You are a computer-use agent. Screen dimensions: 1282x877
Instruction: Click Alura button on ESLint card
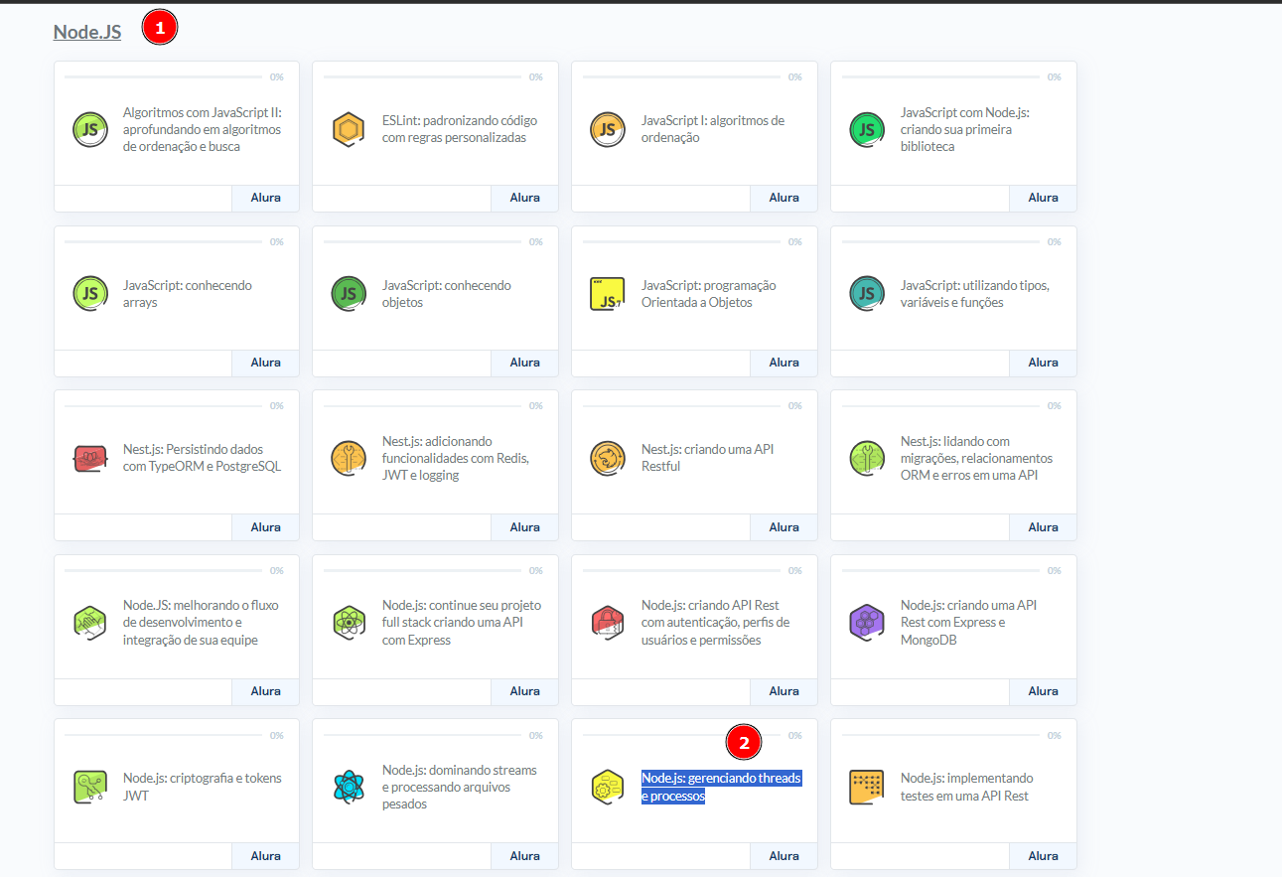pos(524,198)
